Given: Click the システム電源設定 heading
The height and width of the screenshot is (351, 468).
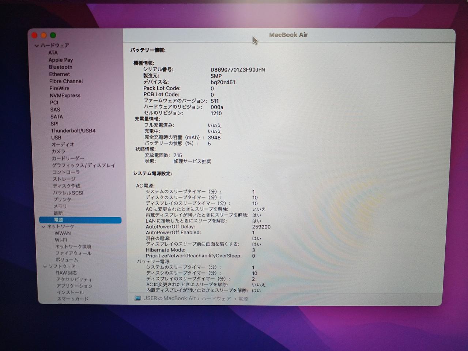Looking at the screenshot, I should 152,173.
